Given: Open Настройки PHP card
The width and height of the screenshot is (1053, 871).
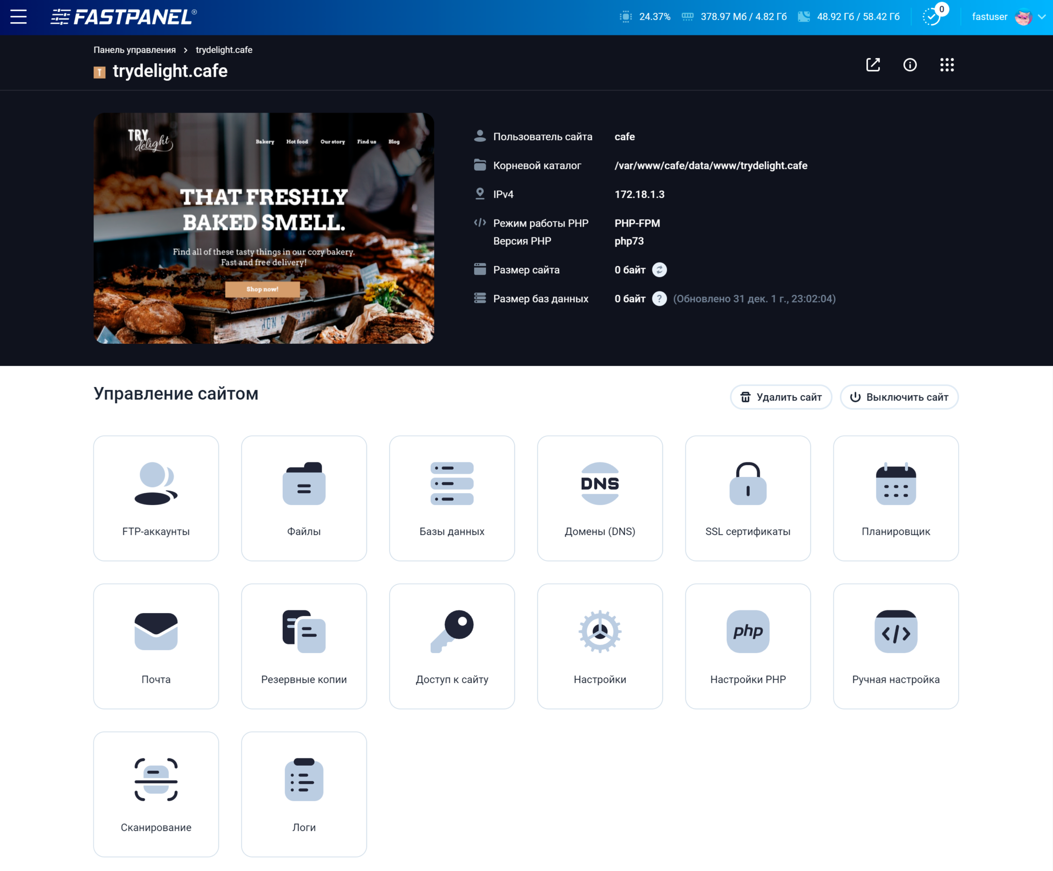Looking at the screenshot, I should click(x=748, y=646).
